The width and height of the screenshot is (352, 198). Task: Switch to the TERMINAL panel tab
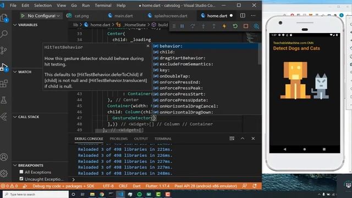point(163,139)
